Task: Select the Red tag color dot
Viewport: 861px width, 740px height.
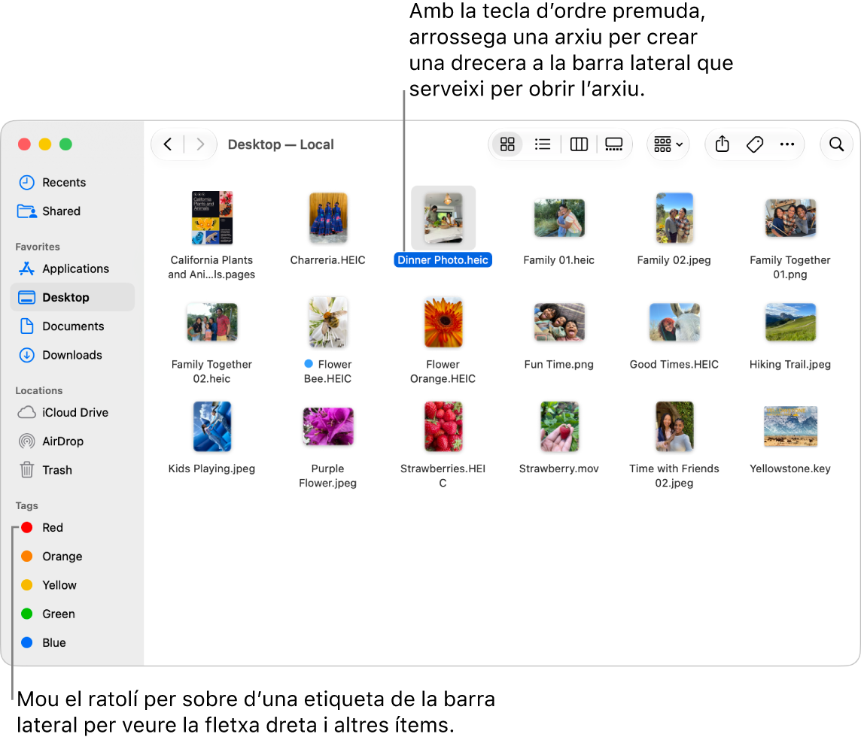Action: pyautogui.click(x=27, y=528)
